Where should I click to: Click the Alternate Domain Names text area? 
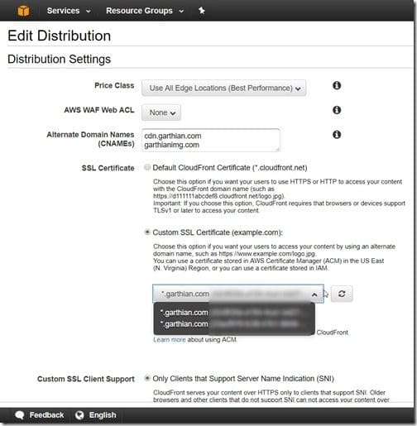211,140
